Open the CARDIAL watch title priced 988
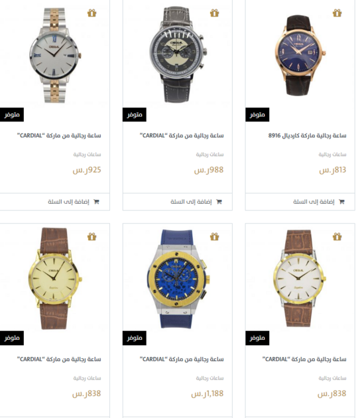The image size is (356, 418). tap(182, 135)
